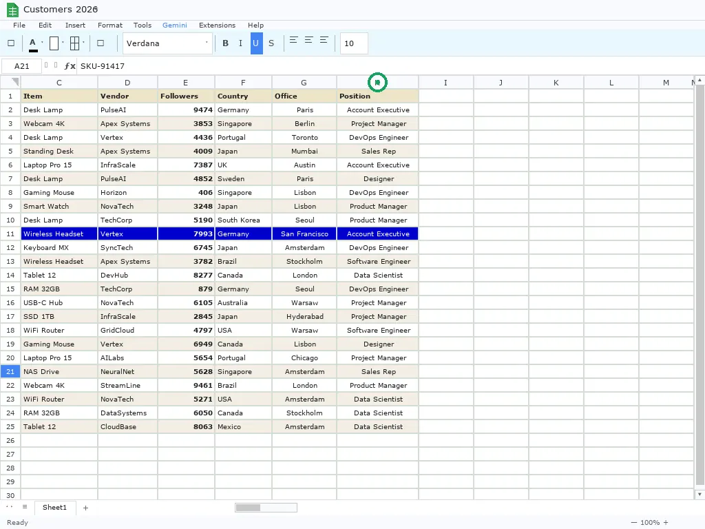Toggle bold formatting

pyautogui.click(x=225, y=43)
